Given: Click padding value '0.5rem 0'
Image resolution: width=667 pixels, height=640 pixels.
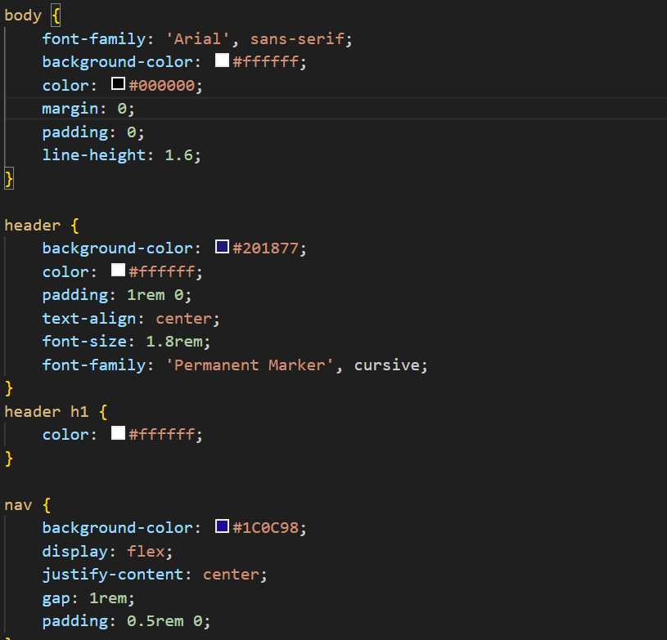Looking at the screenshot, I should 164,621.
